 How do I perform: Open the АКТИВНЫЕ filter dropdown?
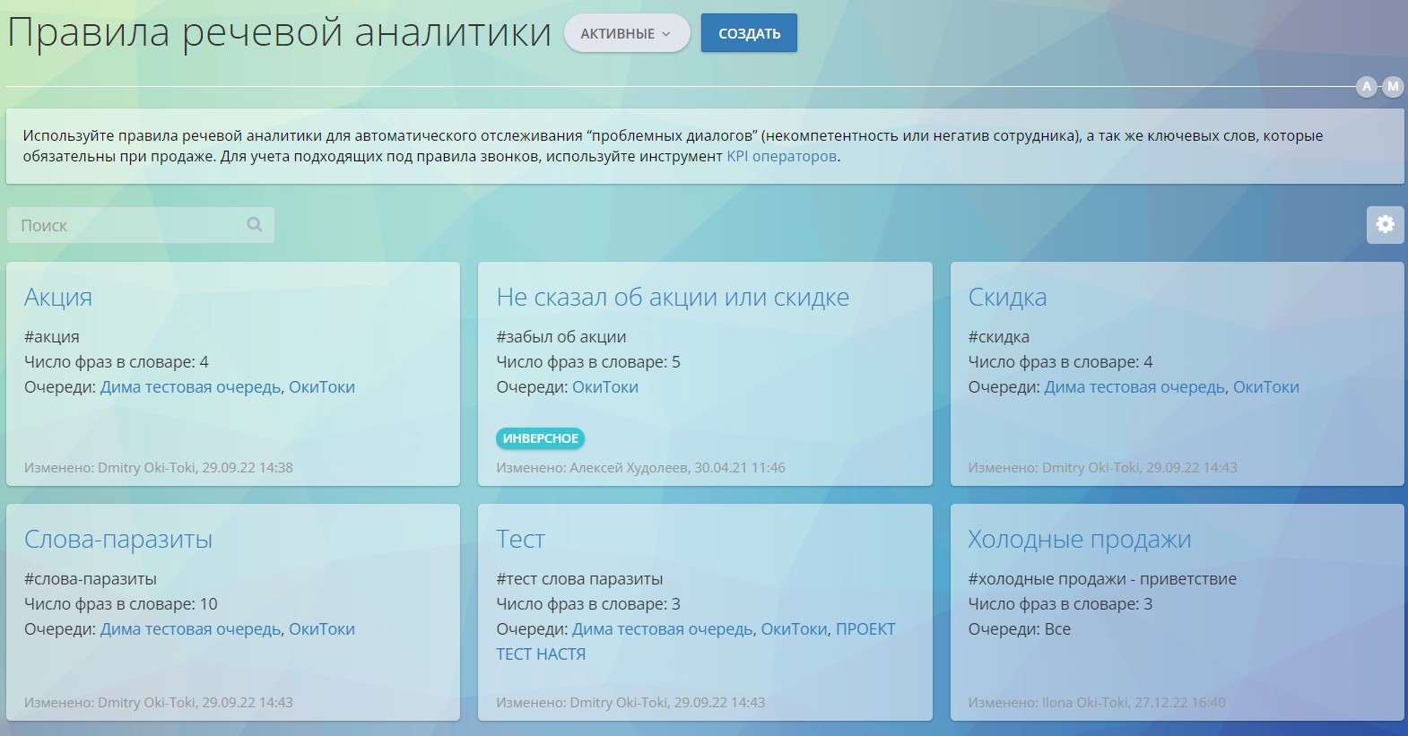click(626, 33)
